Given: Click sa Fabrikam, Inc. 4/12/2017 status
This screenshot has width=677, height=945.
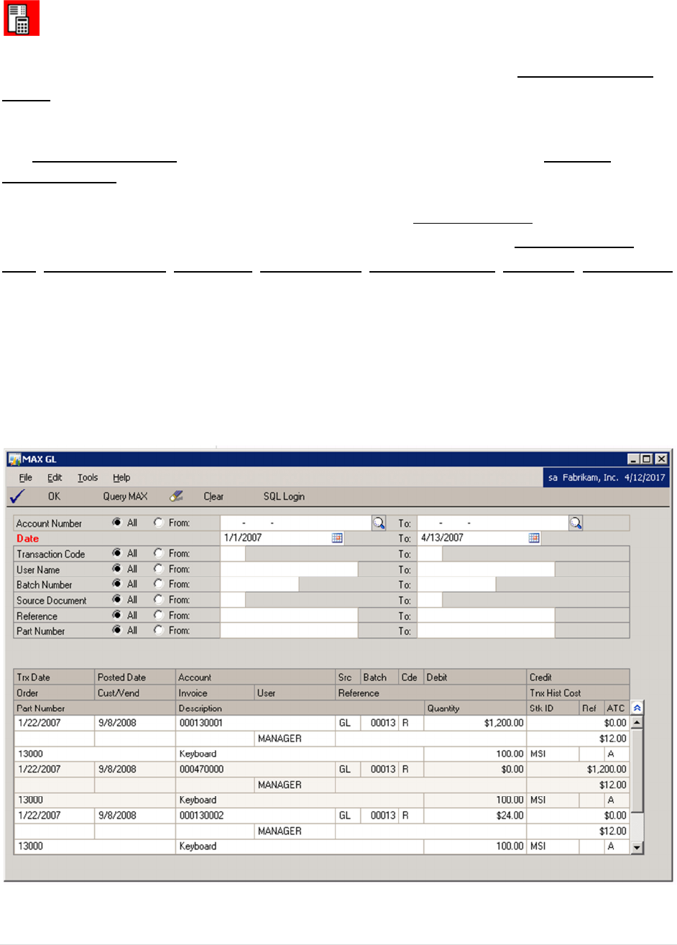Looking at the screenshot, I should click(x=607, y=478).
